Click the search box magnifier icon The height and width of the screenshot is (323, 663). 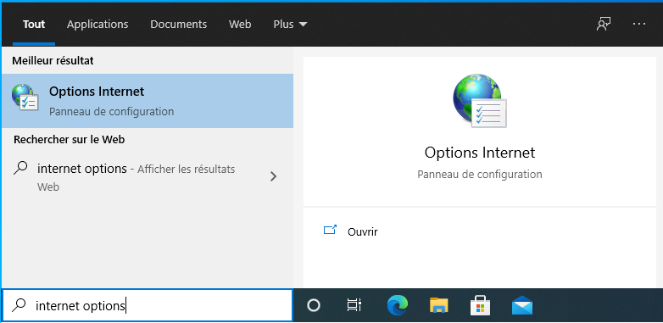19,305
